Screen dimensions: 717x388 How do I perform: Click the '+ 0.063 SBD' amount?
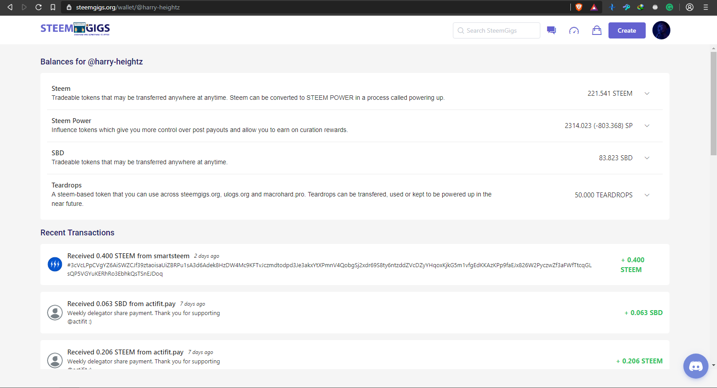coord(643,313)
